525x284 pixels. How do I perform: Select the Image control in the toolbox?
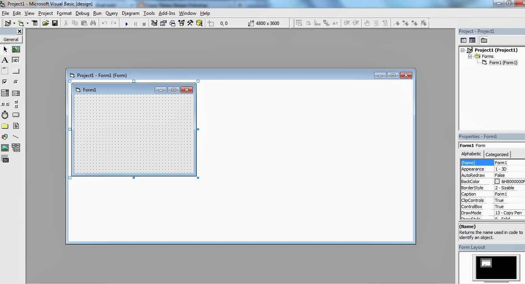pyautogui.click(x=5, y=148)
